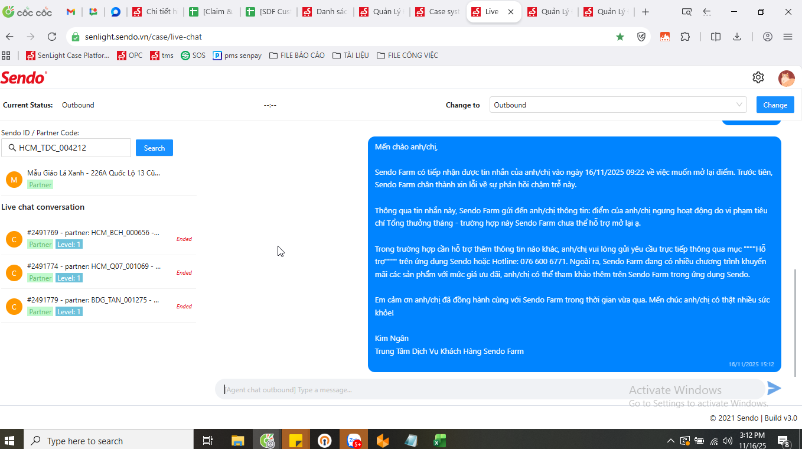Send the message with paper plane icon
The height and width of the screenshot is (449, 802).
(x=774, y=388)
